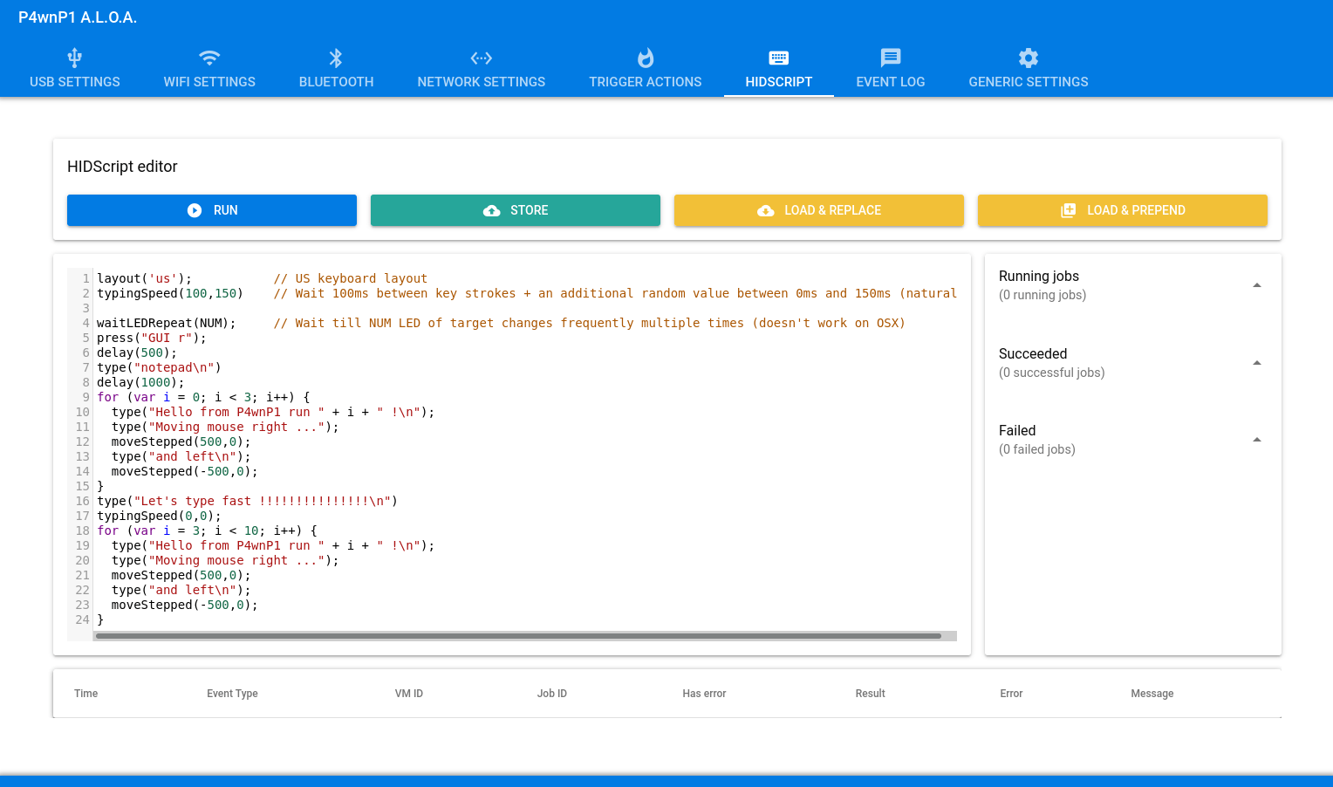
Task: Click the editor horizontal scrollbar
Action: click(x=518, y=636)
